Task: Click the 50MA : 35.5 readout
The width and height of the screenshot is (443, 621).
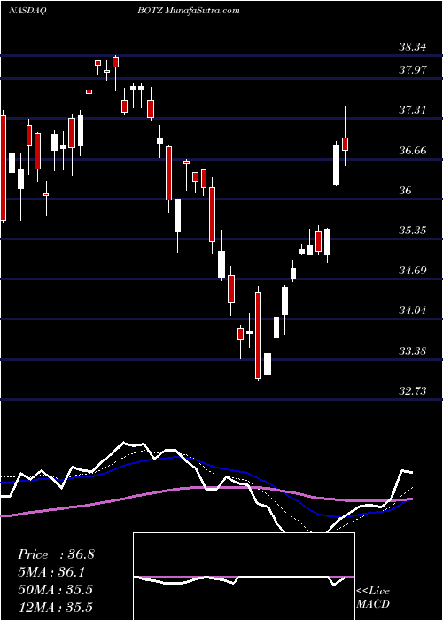Action: 55,590
